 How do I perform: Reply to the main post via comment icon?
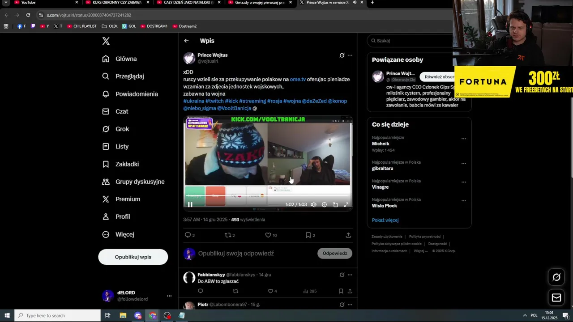pyautogui.click(x=188, y=235)
